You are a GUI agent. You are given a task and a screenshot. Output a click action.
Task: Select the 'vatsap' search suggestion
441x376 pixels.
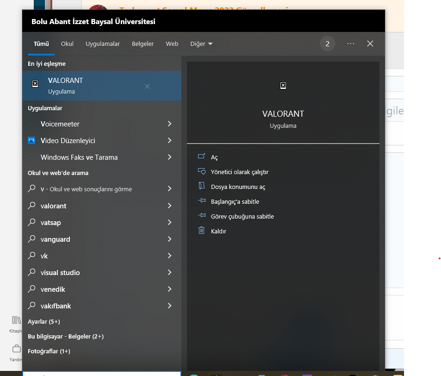(102, 222)
